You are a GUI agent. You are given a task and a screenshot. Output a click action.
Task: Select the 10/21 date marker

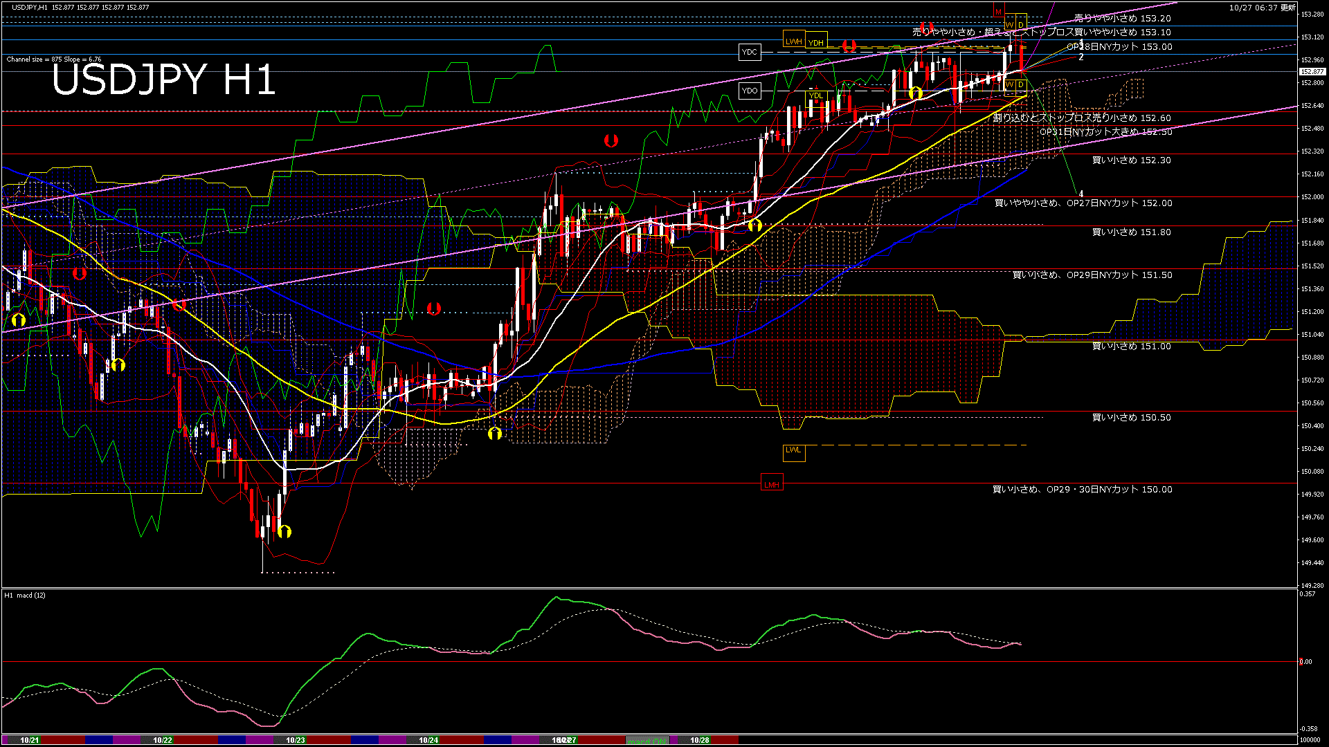(x=30, y=740)
